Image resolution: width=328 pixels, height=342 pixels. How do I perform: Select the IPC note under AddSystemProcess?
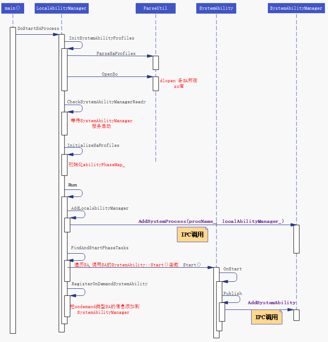(192, 235)
